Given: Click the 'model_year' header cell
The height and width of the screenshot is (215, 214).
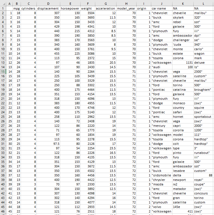Looking at the screenshot, I should coord(126,8).
